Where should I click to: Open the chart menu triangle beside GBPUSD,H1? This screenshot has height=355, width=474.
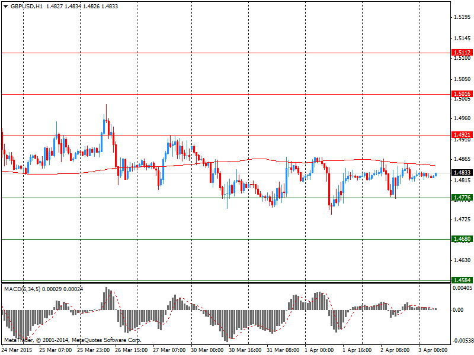(6, 7)
